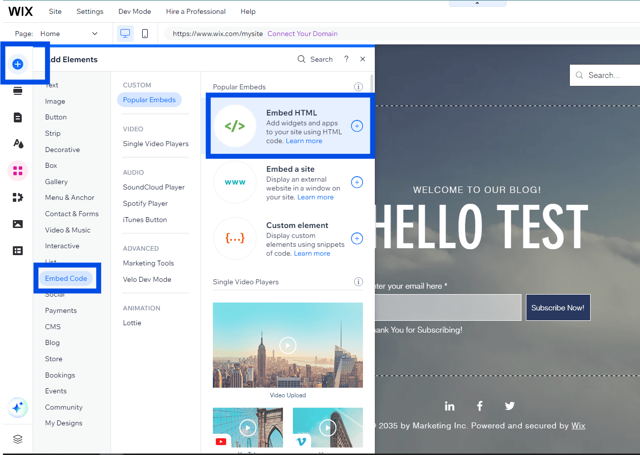Select the Image category
Viewport: 640px width, 455px height.
(x=55, y=101)
